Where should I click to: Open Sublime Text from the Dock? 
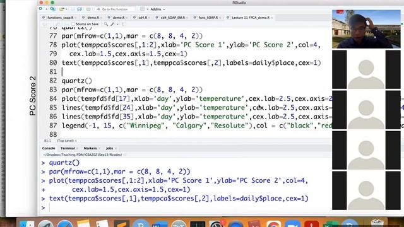(122, 223)
